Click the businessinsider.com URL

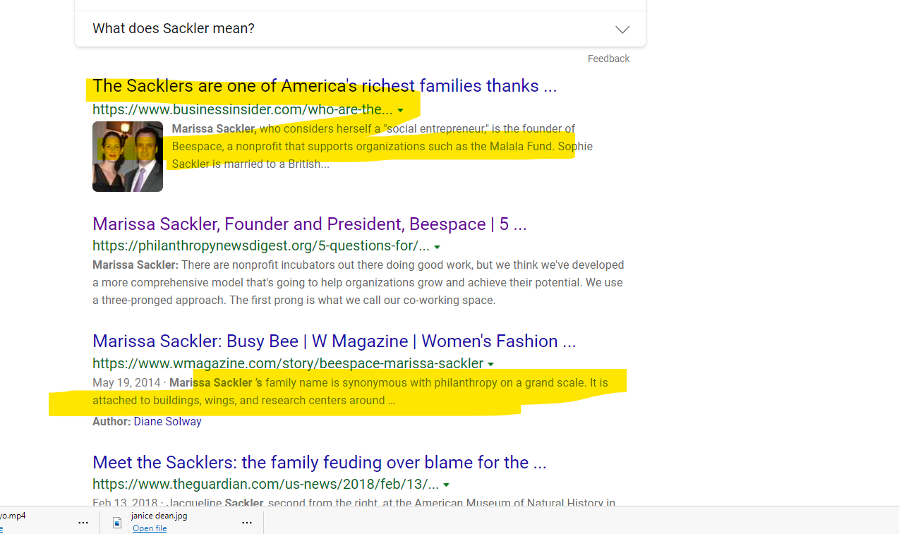click(x=243, y=109)
